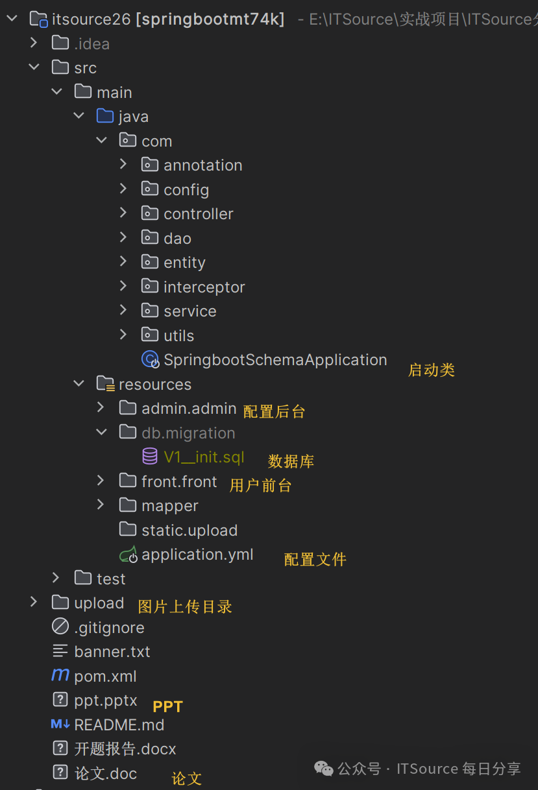
Task: Collapse the db.migration folder
Action: pyautogui.click(x=101, y=433)
